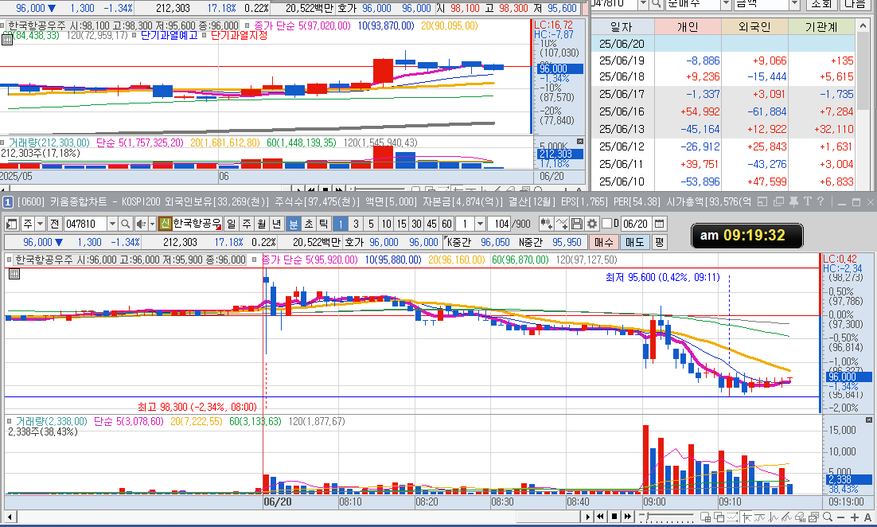
Task: Click the add candlestick chart icon
Action: tap(546, 224)
